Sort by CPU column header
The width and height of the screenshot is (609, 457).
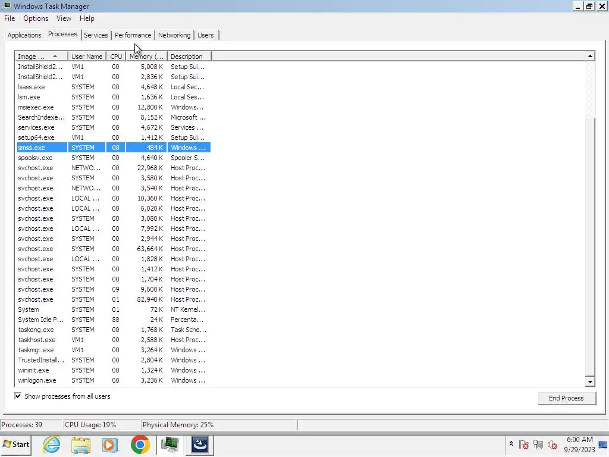116,57
